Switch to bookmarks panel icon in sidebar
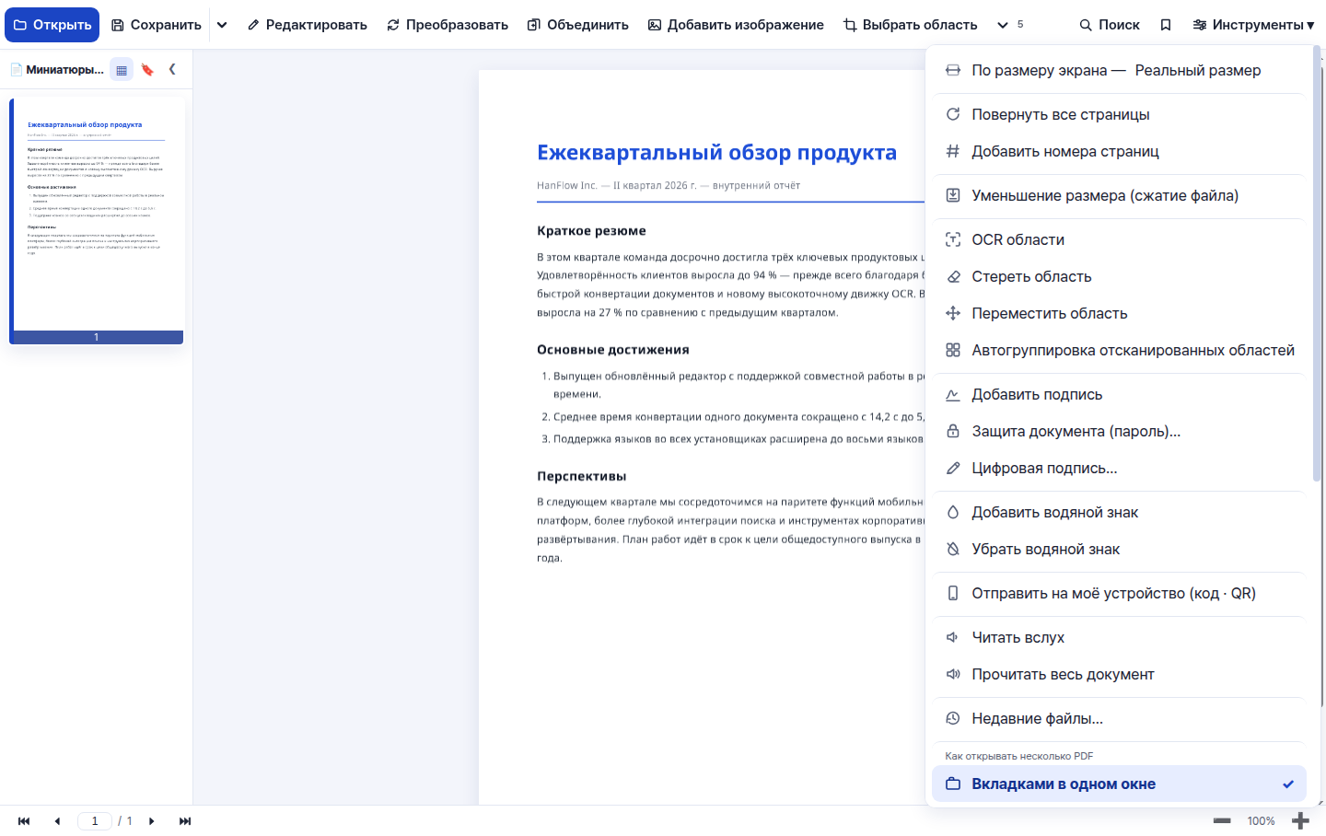The height and width of the screenshot is (836, 1326). click(147, 70)
